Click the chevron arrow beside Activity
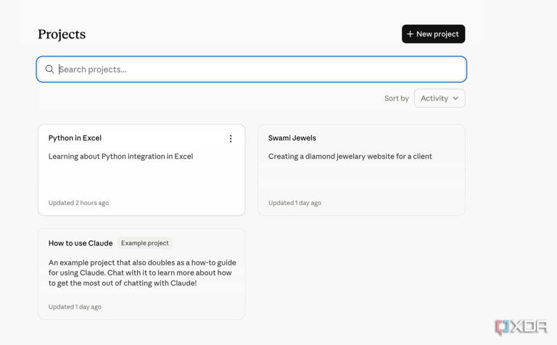Image resolution: width=557 pixels, height=345 pixels. pos(455,99)
